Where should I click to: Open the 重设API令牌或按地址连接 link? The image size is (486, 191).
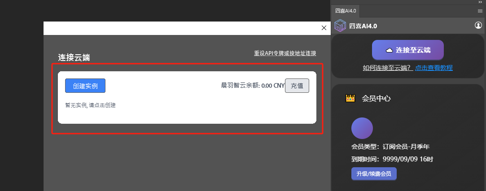pyautogui.click(x=285, y=53)
